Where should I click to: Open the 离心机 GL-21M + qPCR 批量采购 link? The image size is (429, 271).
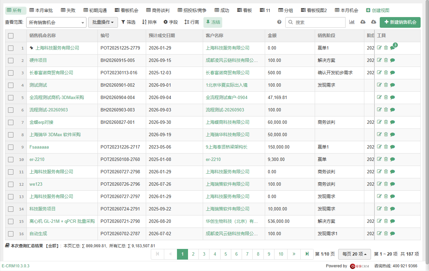(x=62, y=221)
